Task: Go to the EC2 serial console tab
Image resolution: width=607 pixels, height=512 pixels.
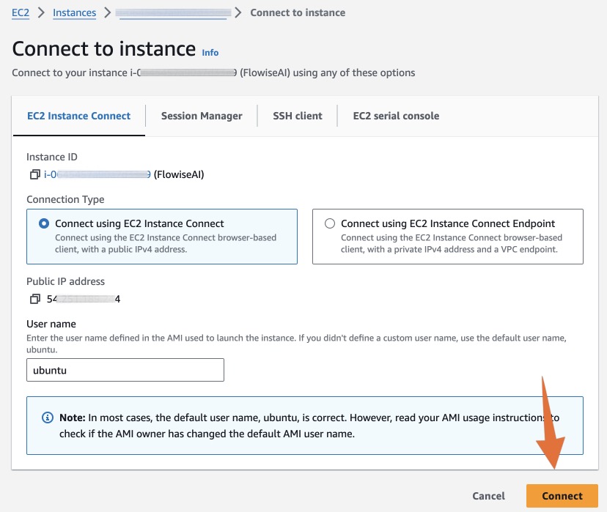Action: pyautogui.click(x=396, y=116)
